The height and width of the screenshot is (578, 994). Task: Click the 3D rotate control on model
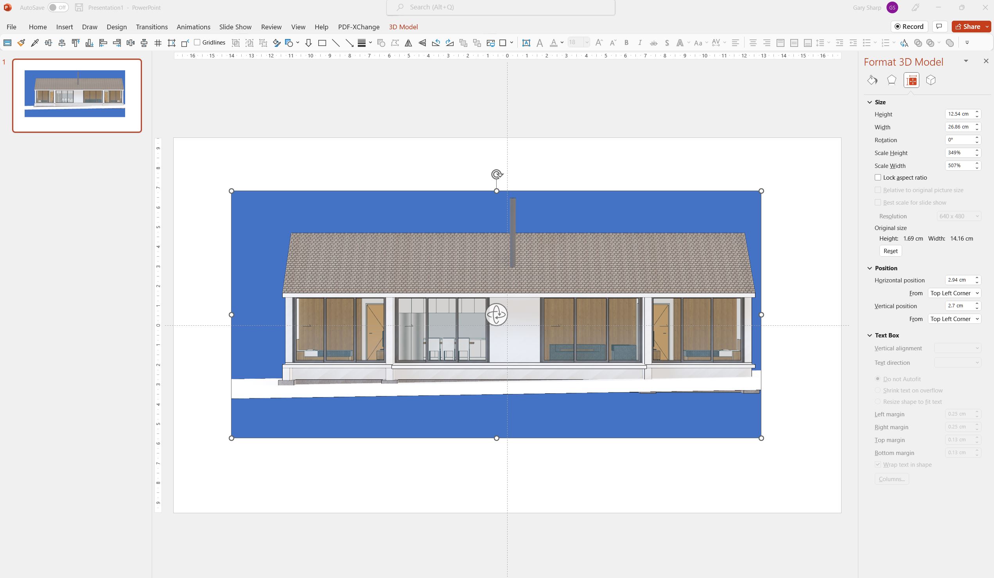[x=496, y=314]
